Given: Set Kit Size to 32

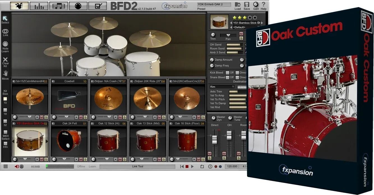Looking at the screenshot, I should pyautogui.click(x=5, y=121).
